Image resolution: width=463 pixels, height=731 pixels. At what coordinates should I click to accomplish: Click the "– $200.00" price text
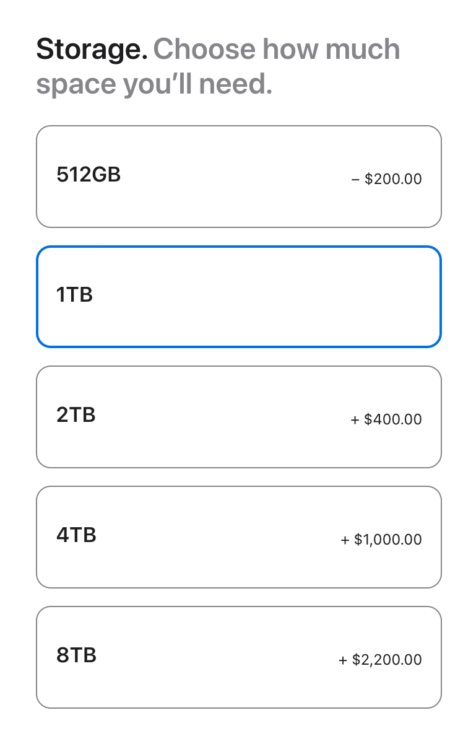(x=386, y=180)
